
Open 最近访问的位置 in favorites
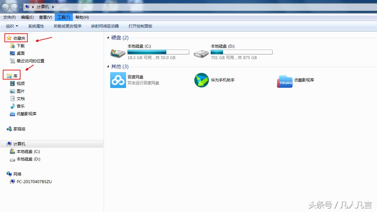tap(31, 61)
